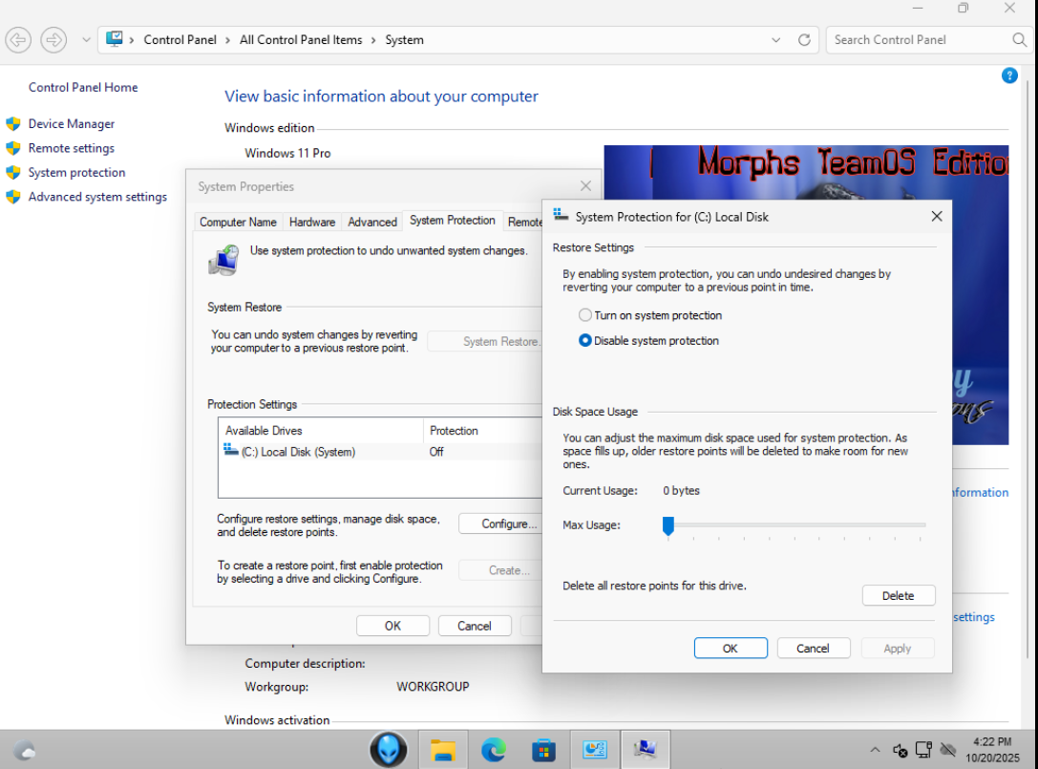Open Control Panel Home link
The height and width of the screenshot is (769, 1038).
pos(83,88)
